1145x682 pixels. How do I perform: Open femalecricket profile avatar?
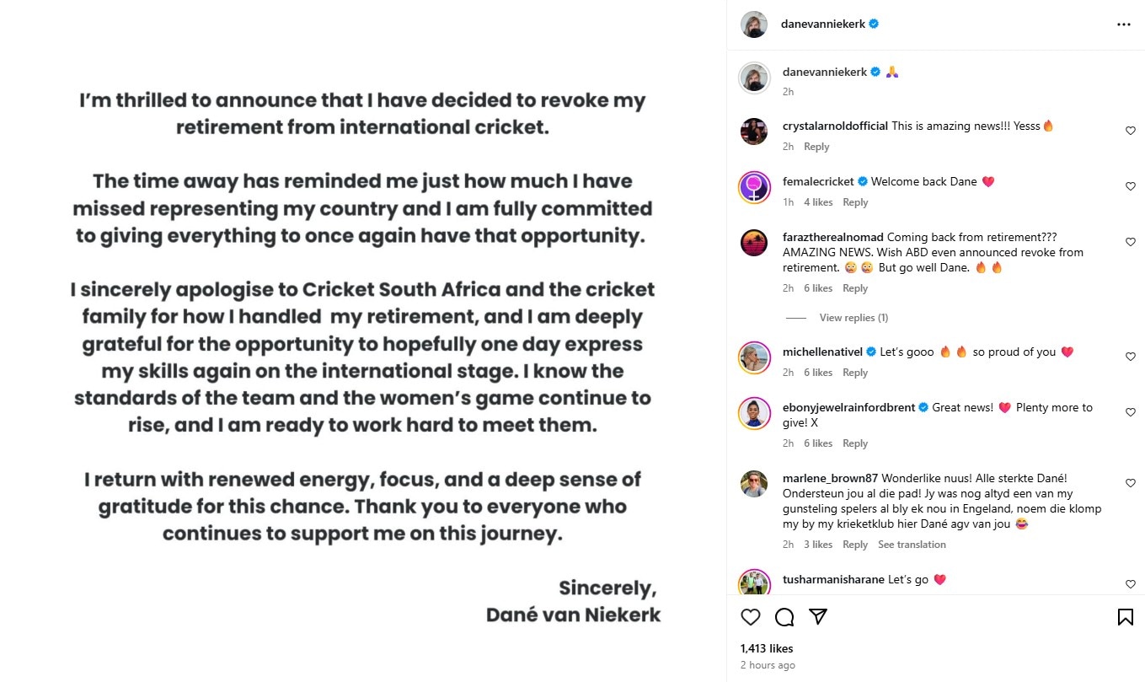(x=754, y=186)
